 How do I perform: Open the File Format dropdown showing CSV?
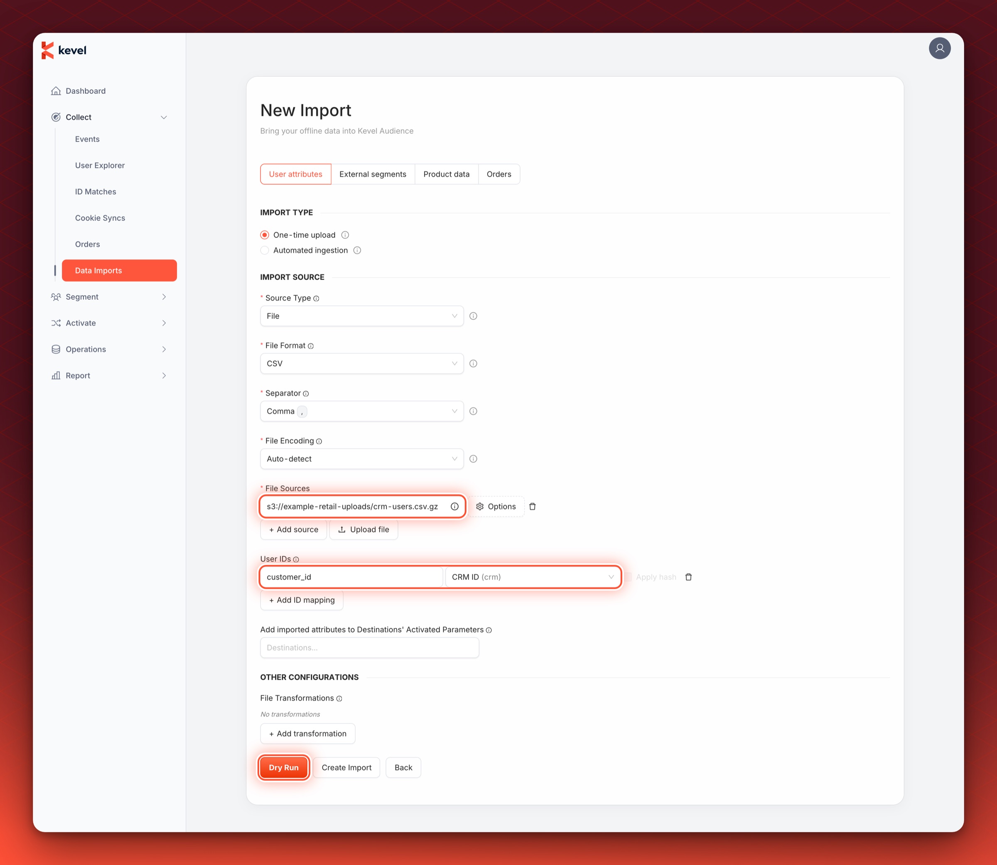tap(362, 363)
